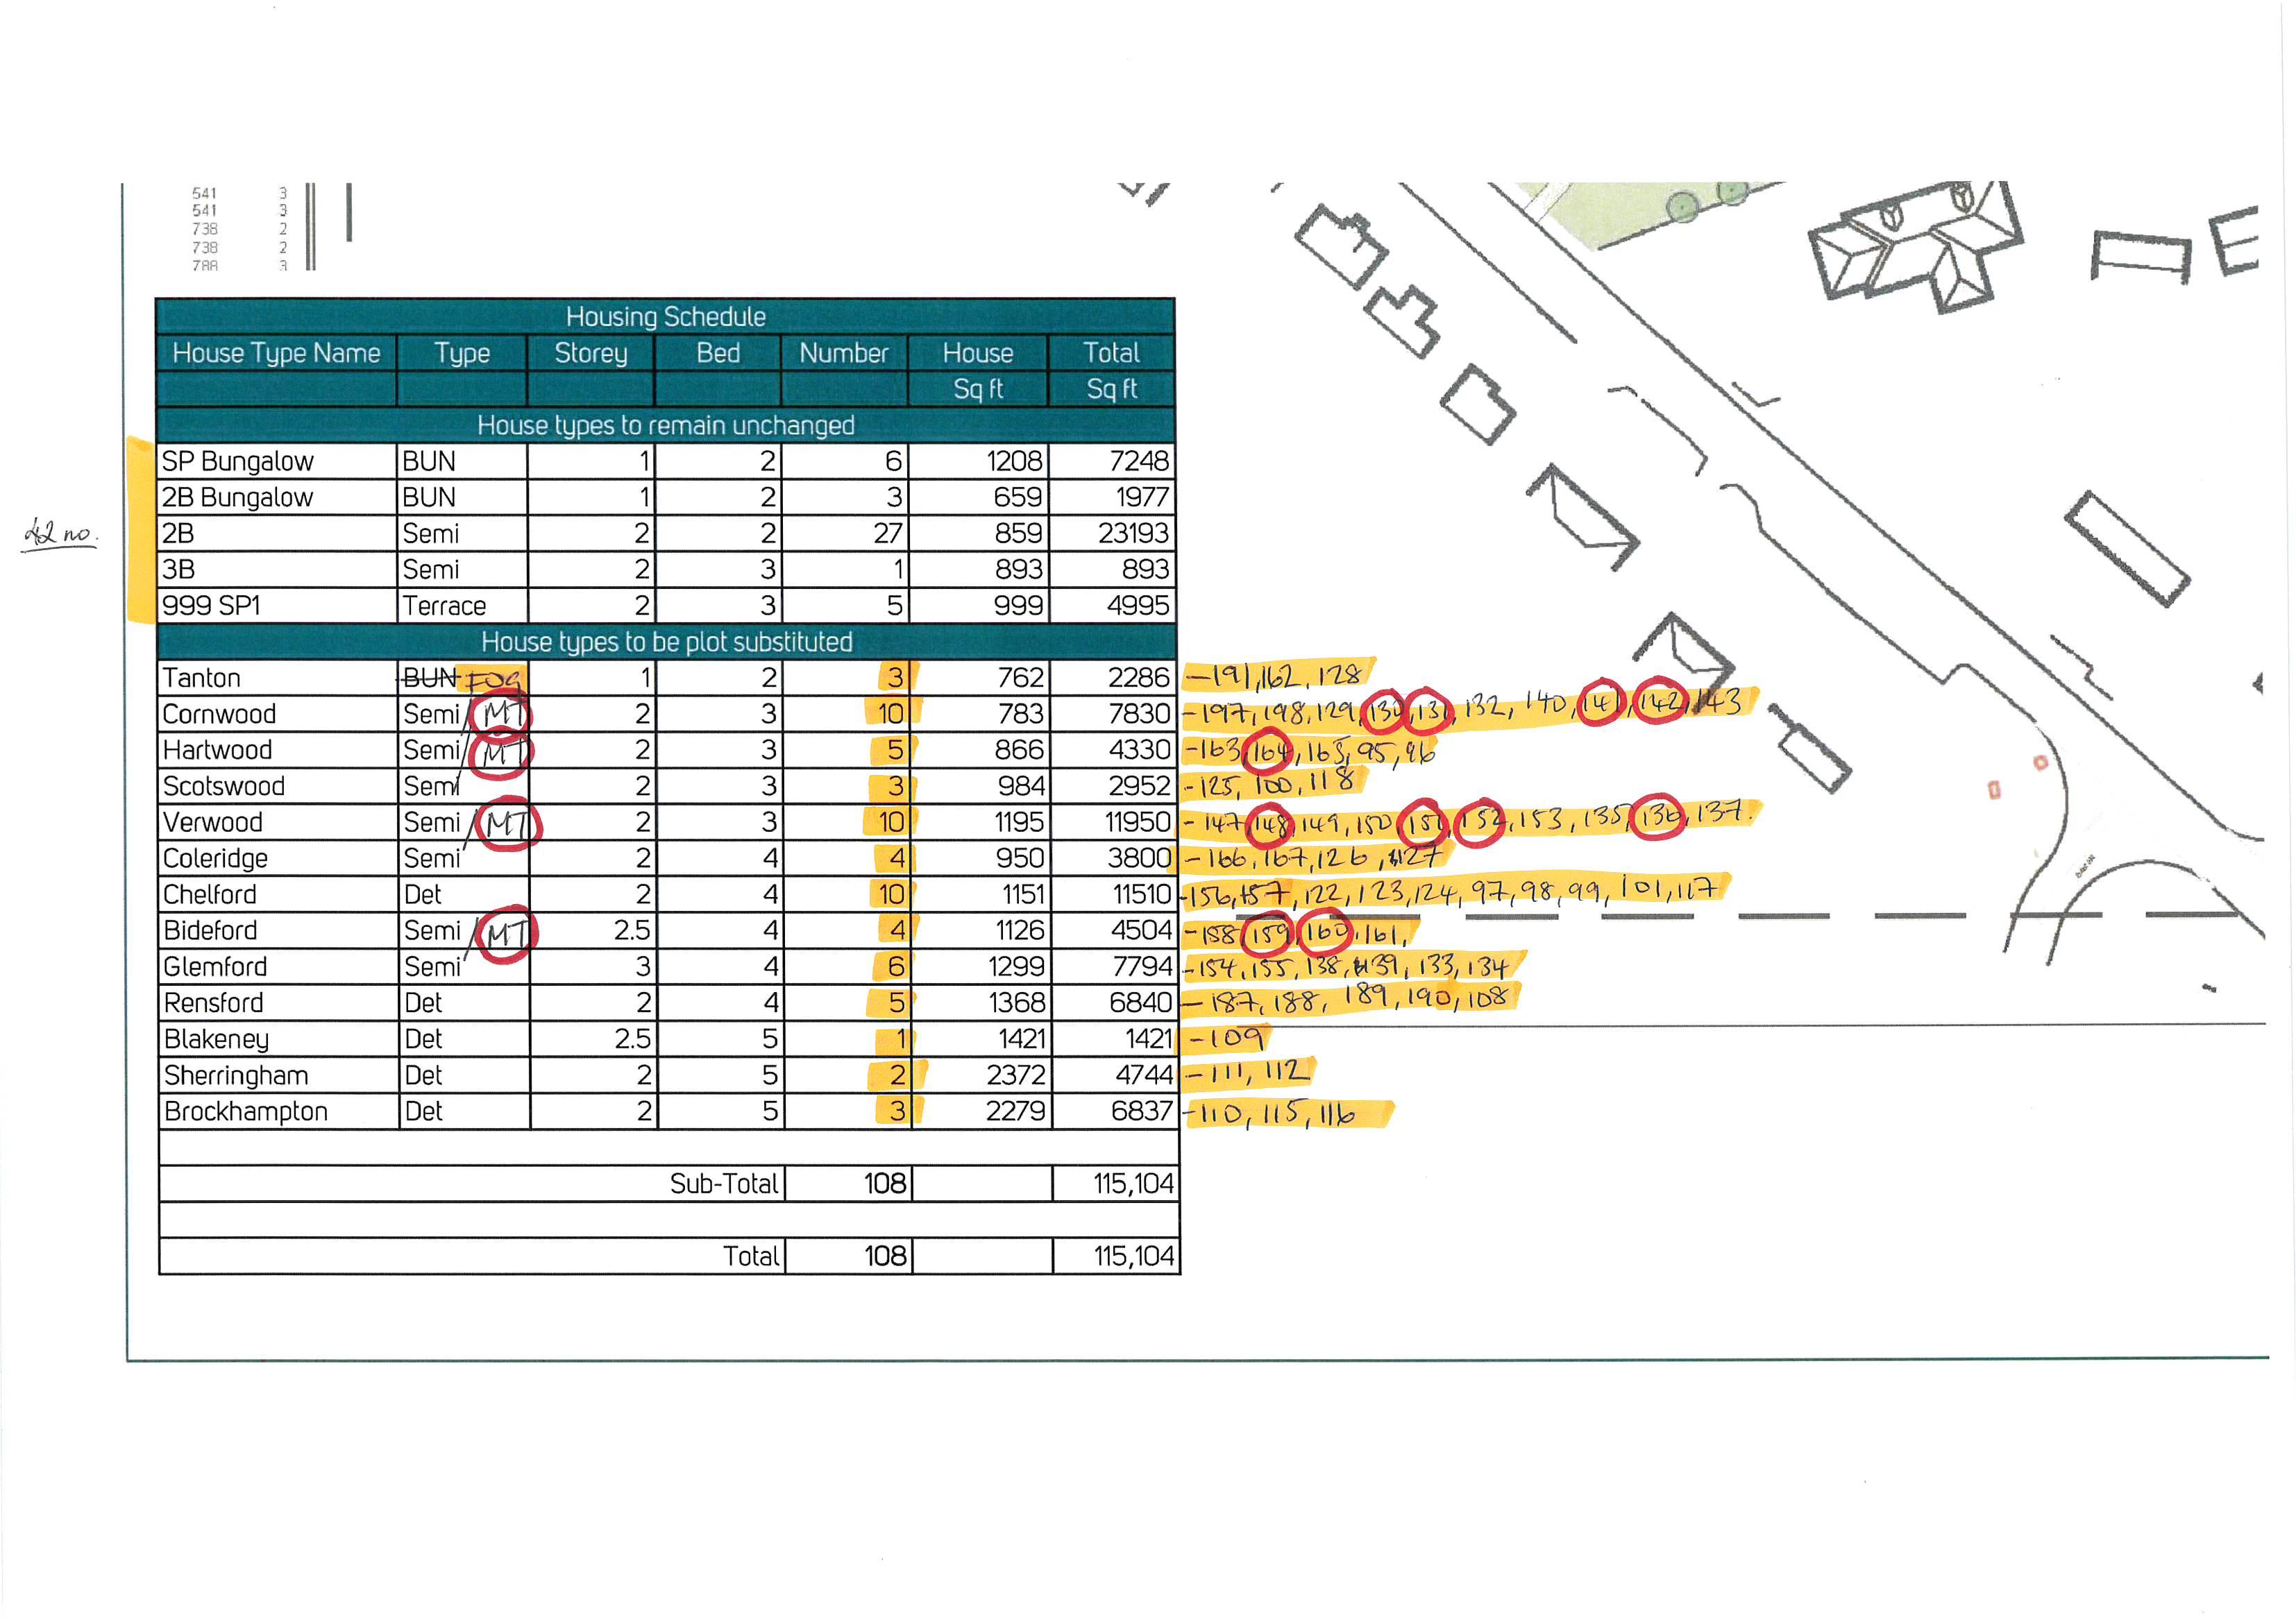The width and height of the screenshot is (2296, 1622).
Task: Click the Brockhampton house type name
Action: 246,1111
